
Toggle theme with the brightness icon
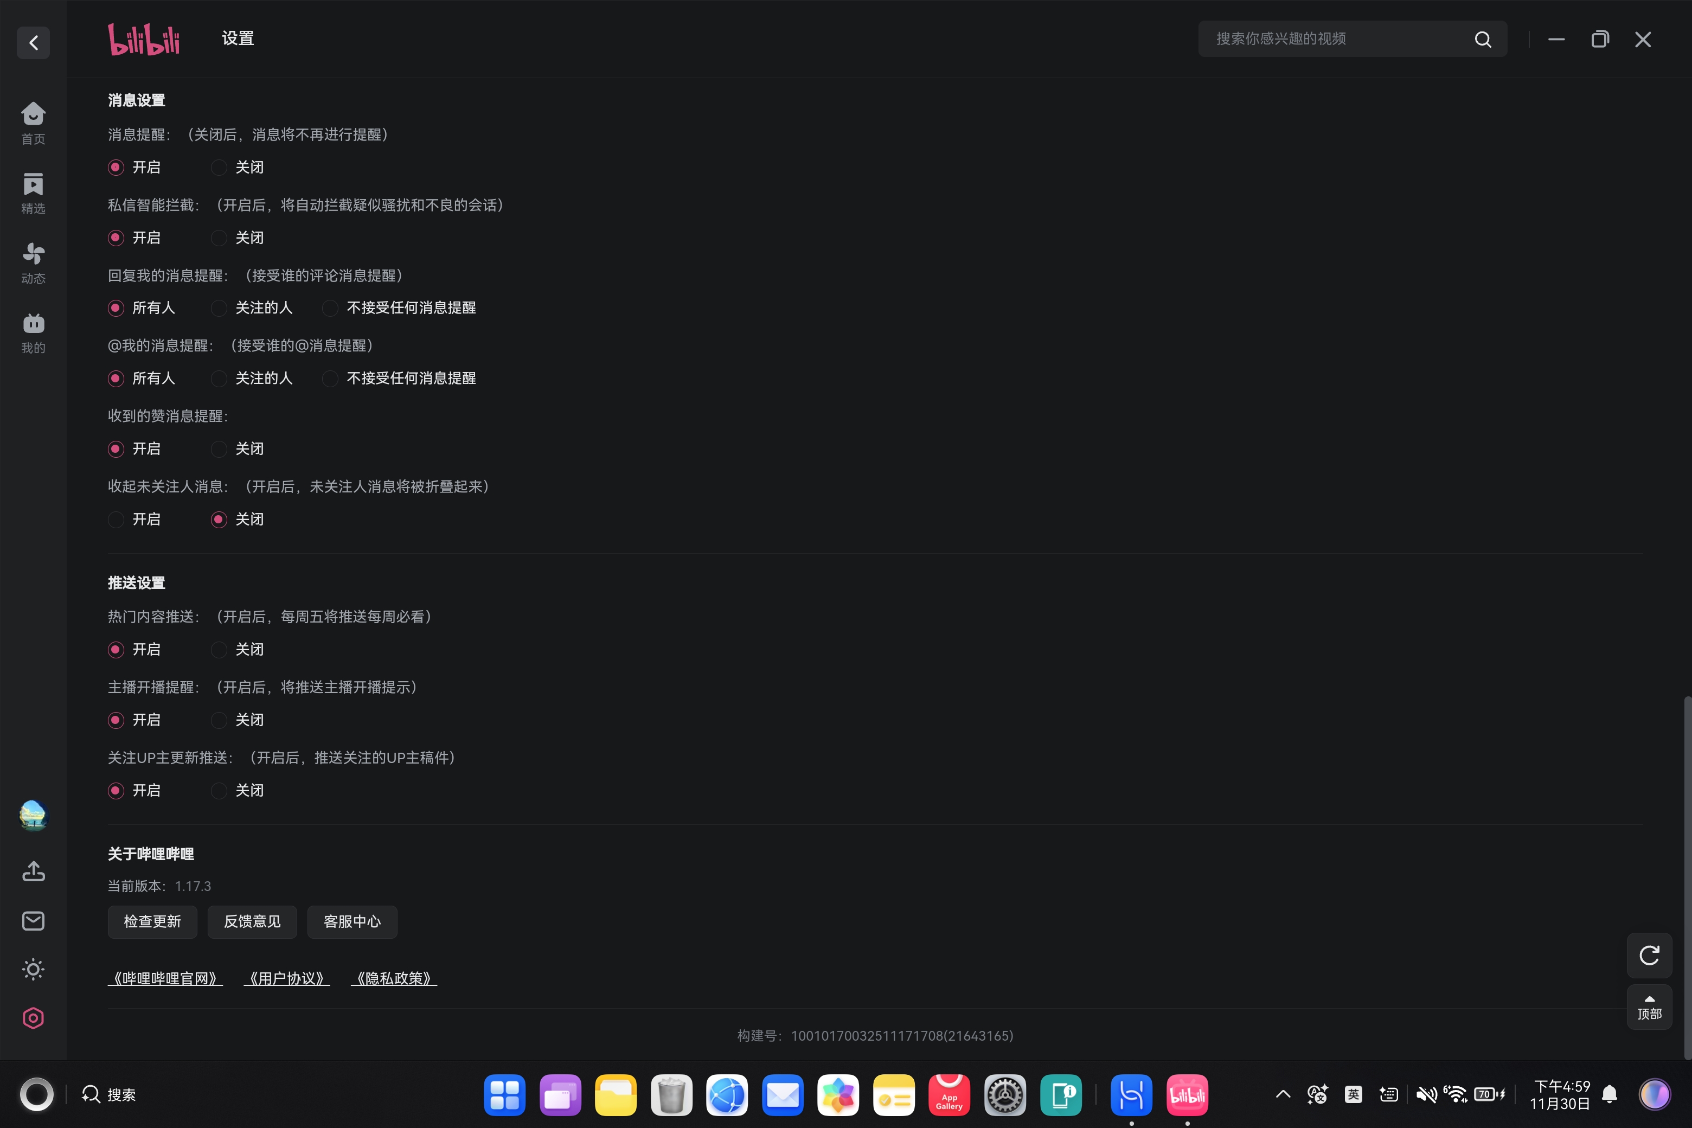33,969
